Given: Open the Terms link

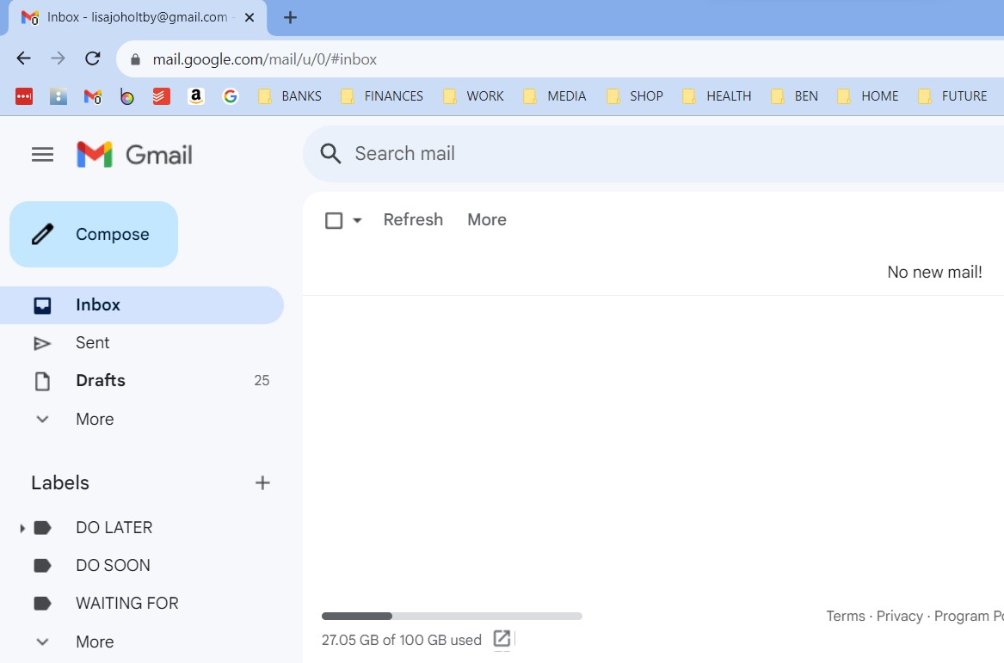Looking at the screenshot, I should (x=845, y=617).
